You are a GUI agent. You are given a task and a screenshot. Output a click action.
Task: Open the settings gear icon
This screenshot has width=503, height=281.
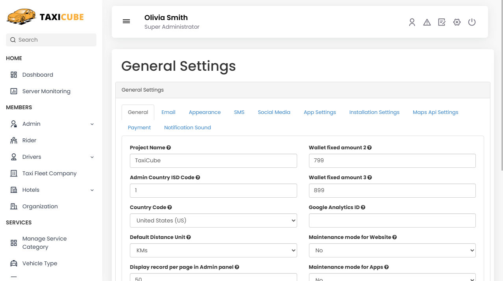pos(457,22)
